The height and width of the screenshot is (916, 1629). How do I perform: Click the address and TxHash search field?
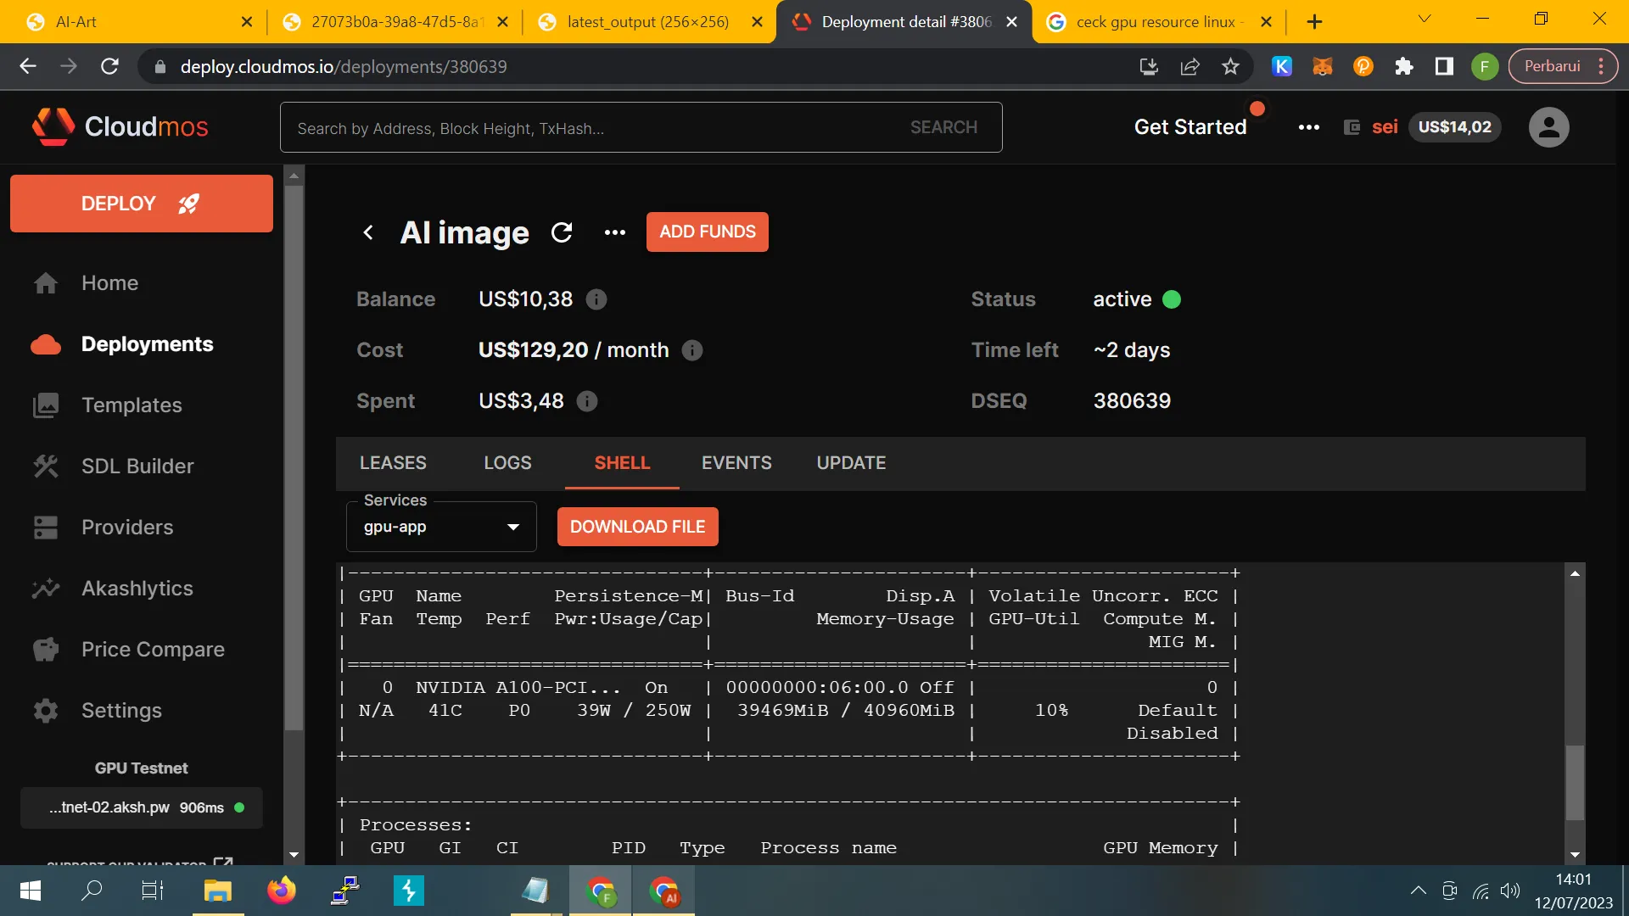point(594,128)
